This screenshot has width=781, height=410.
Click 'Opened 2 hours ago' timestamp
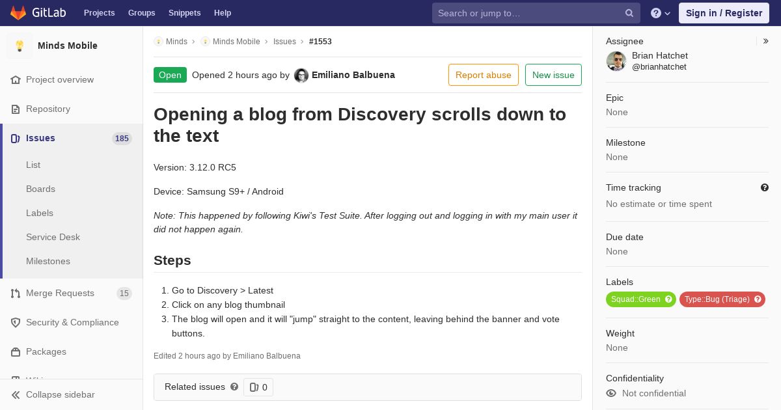click(x=234, y=75)
